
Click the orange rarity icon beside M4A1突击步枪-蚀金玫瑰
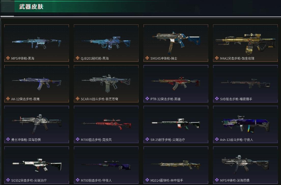(217, 58)
